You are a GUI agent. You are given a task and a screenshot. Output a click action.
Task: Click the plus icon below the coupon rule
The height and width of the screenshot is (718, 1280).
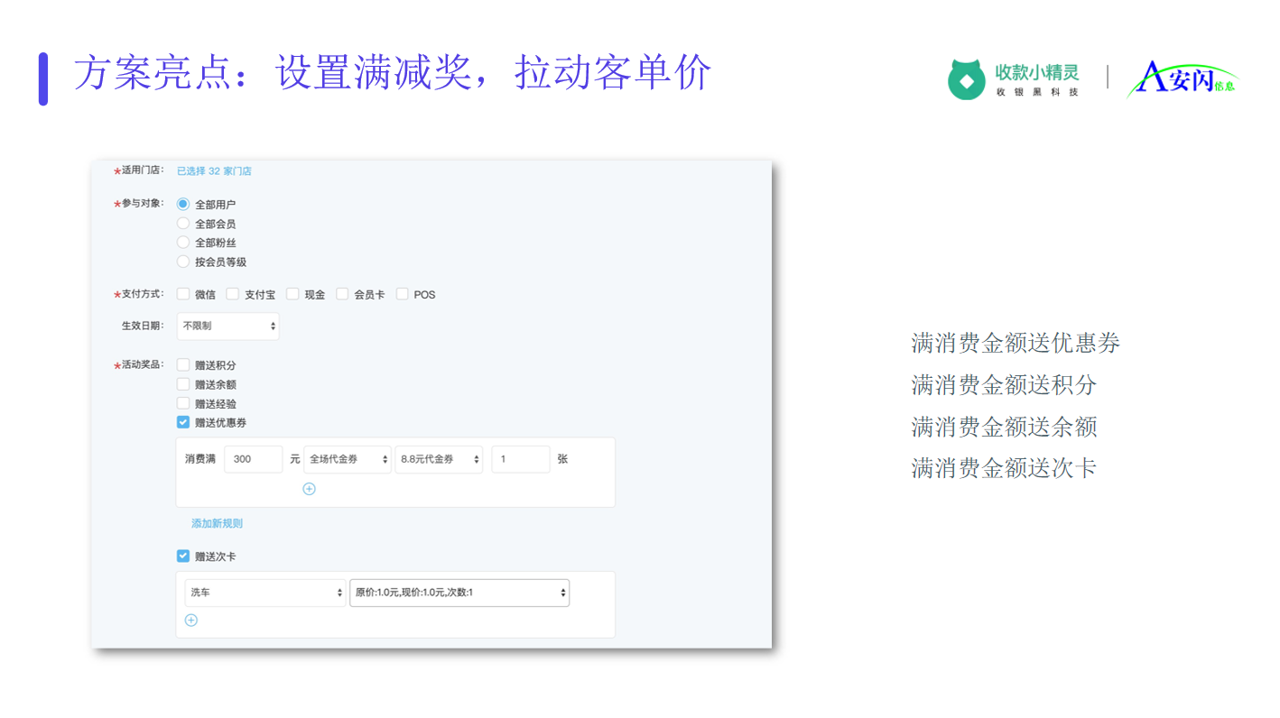[x=309, y=489]
